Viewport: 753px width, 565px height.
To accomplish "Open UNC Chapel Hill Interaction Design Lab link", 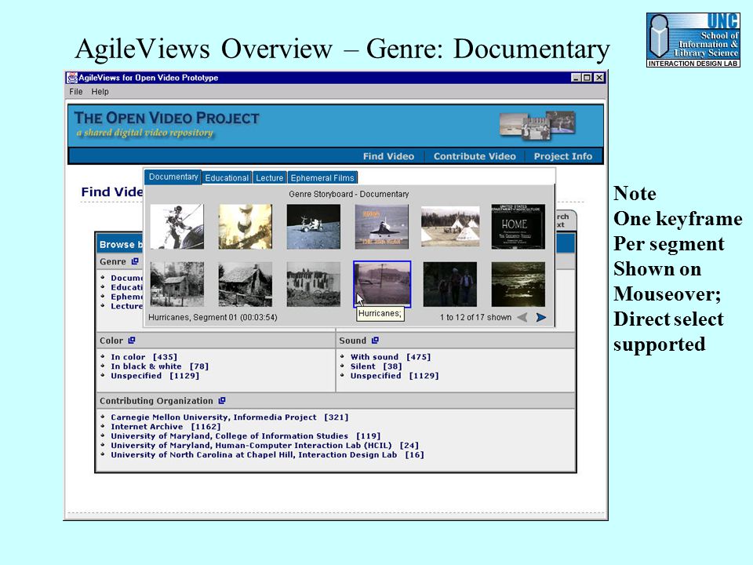I will 267,454.
